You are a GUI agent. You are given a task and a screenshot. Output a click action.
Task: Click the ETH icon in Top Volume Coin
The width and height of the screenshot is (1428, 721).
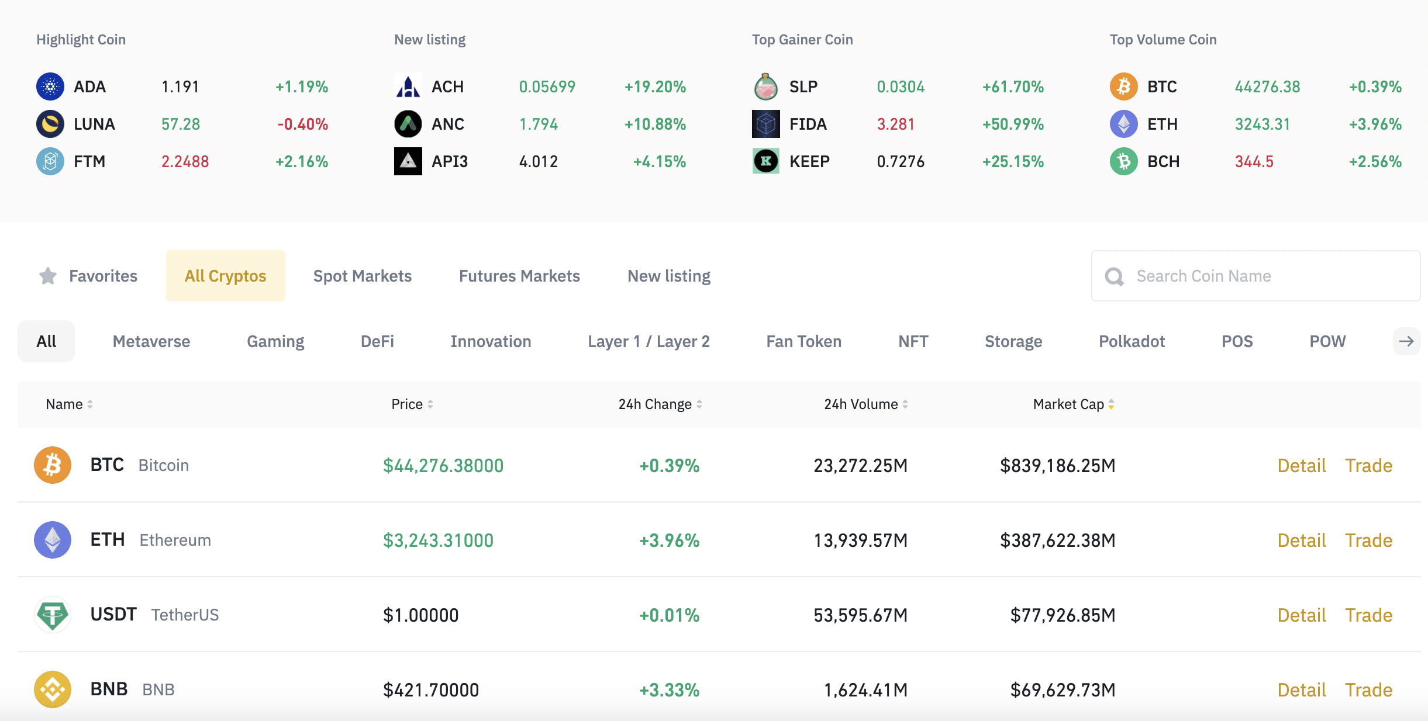pos(1124,124)
